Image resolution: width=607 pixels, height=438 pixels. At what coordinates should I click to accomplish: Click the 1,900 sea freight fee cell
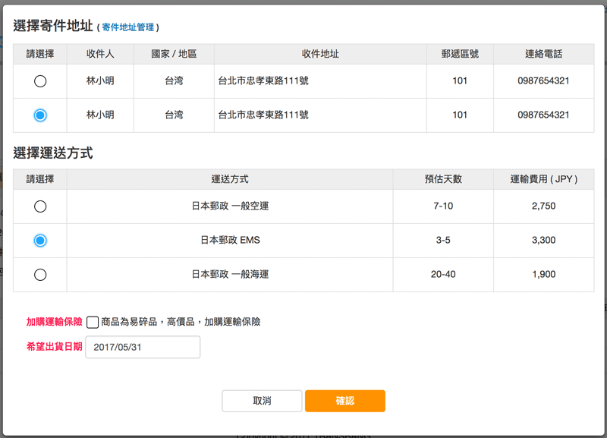pyautogui.click(x=543, y=275)
